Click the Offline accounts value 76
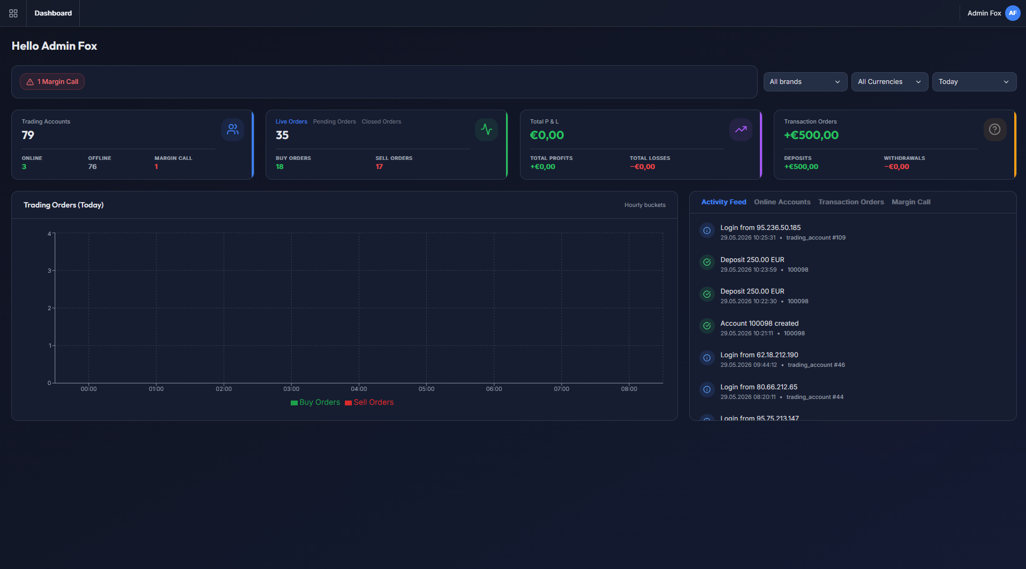Viewport: 1026px width, 569px height. [x=93, y=167]
